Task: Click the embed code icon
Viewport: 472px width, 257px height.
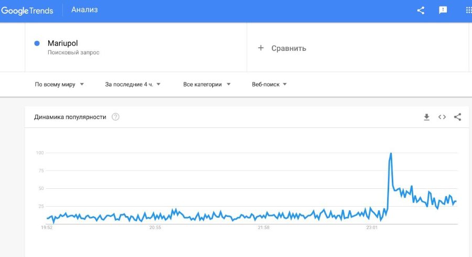Action: tap(442, 117)
